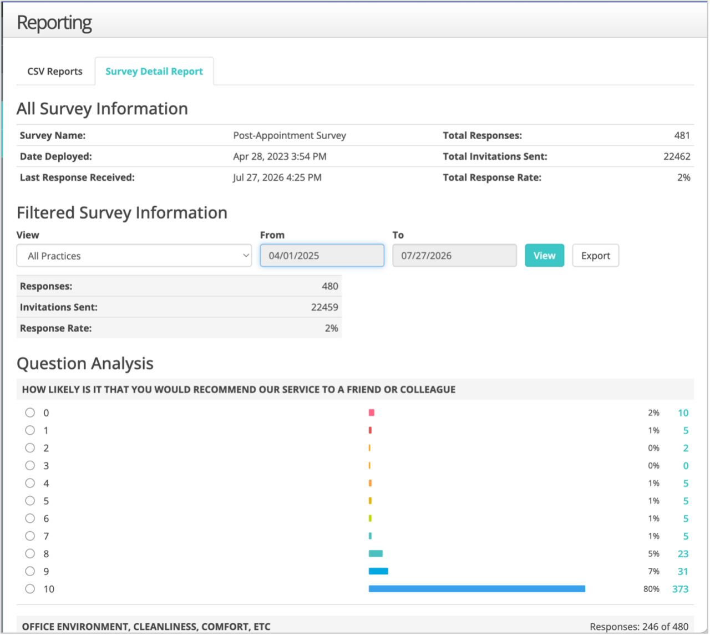Open the 10 responses count for rating 0
Viewport: 710px width, 636px height.
pyautogui.click(x=683, y=413)
